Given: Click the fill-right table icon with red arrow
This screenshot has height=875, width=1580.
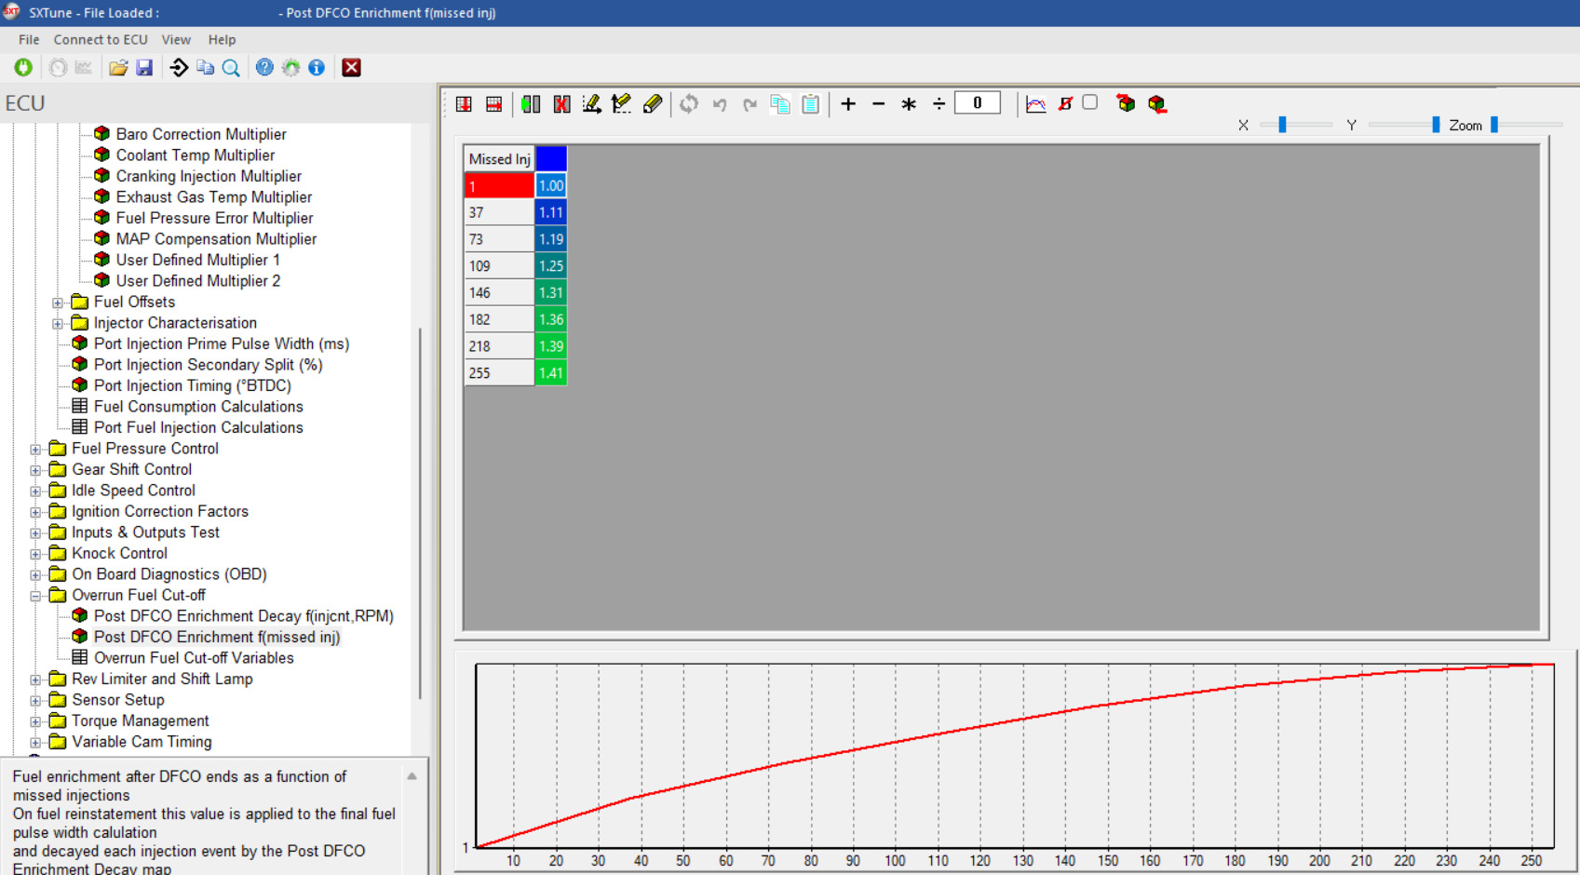Looking at the screenshot, I should (x=494, y=104).
